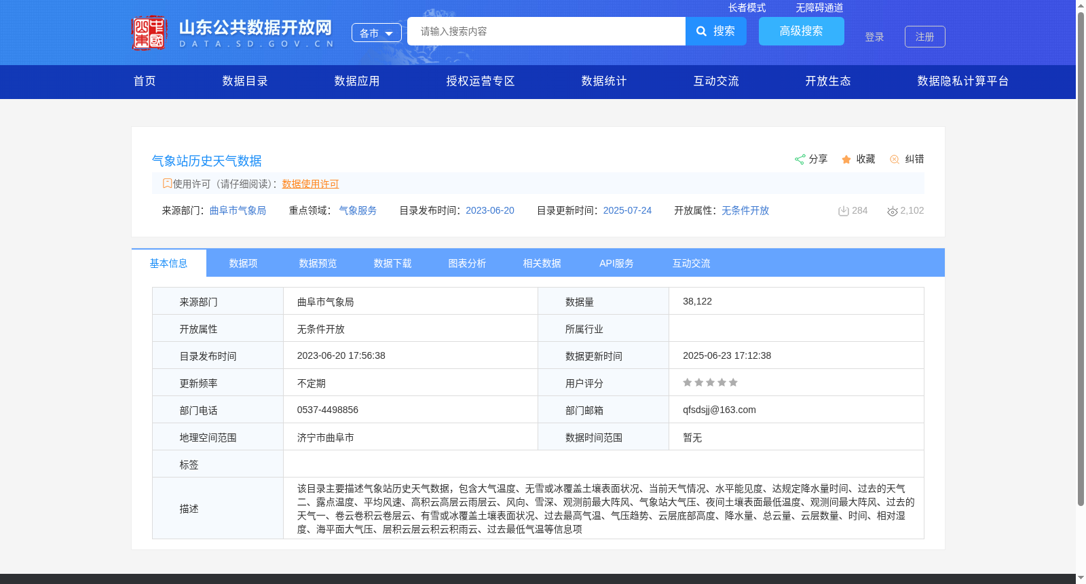1086x584 pixels.
Task: Click the share icon next to 分享
Action: click(x=800, y=159)
